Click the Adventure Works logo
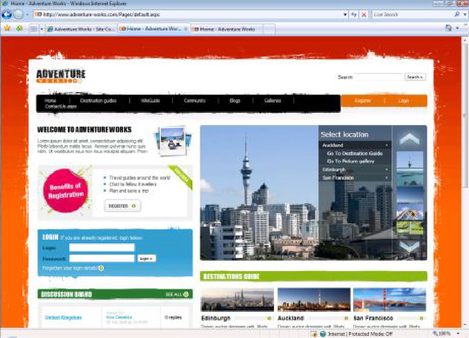This screenshot has height=338, width=469. click(61, 76)
